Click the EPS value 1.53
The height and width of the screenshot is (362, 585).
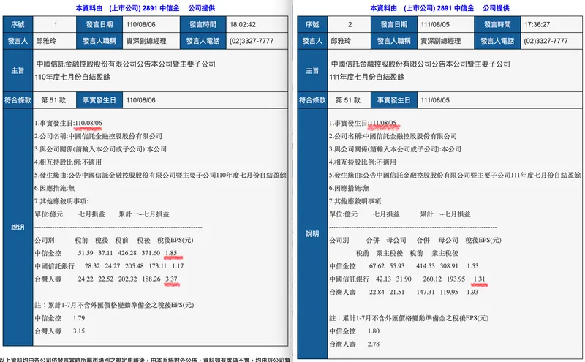472,266
